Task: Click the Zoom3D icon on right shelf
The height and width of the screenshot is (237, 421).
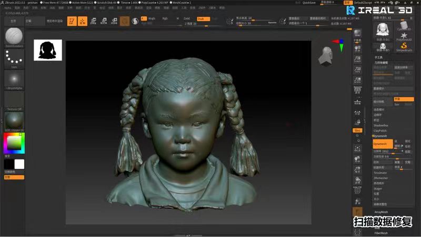Action: pos(357,170)
